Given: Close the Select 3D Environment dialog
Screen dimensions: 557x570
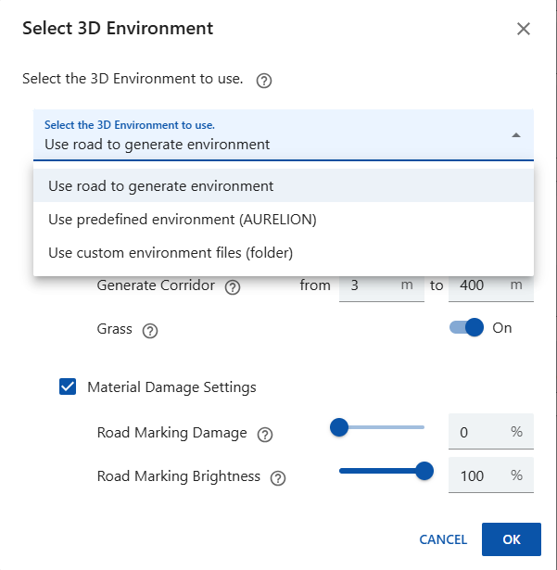Looking at the screenshot, I should [524, 29].
